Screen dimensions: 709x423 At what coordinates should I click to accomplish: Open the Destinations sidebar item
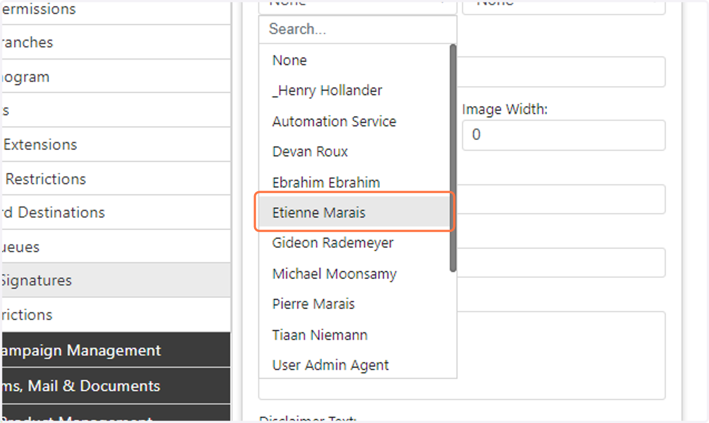coord(115,212)
